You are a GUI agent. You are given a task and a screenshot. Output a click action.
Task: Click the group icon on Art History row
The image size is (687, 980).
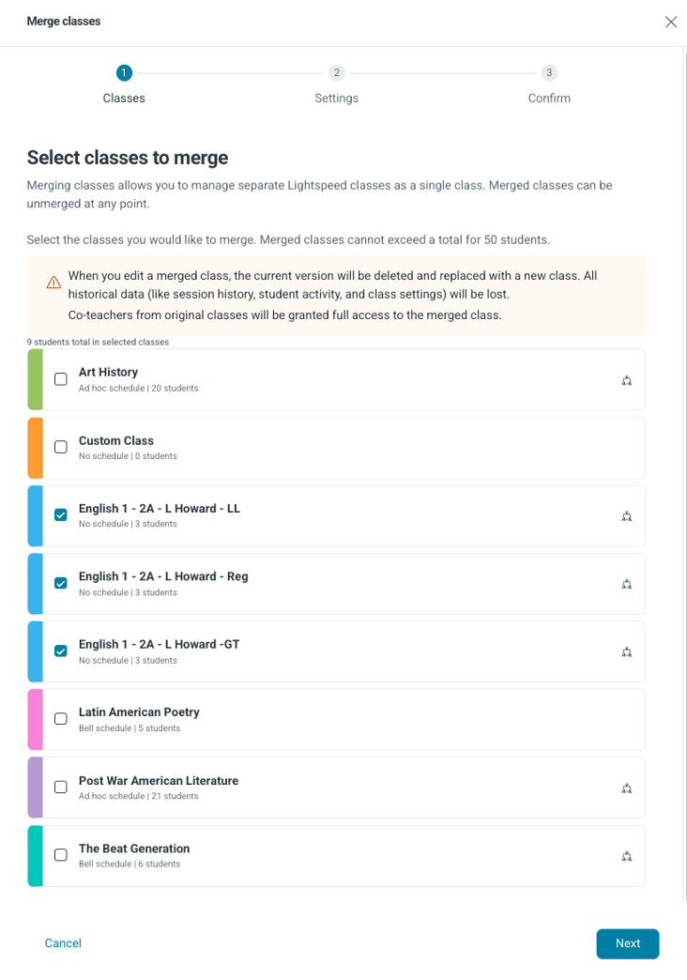pos(626,380)
